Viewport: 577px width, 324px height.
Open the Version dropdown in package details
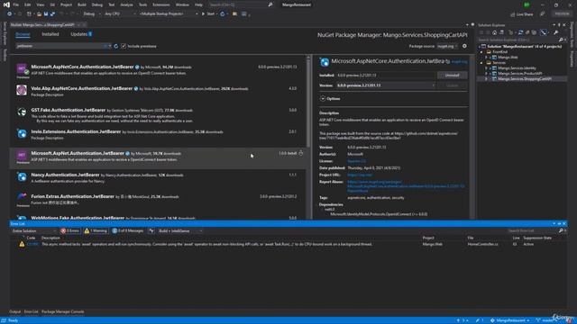(x=385, y=85)
